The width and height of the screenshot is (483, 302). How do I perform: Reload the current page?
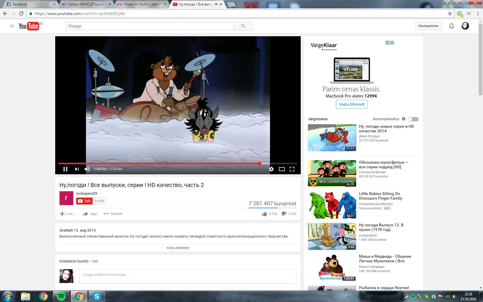[x=21, y=14]
